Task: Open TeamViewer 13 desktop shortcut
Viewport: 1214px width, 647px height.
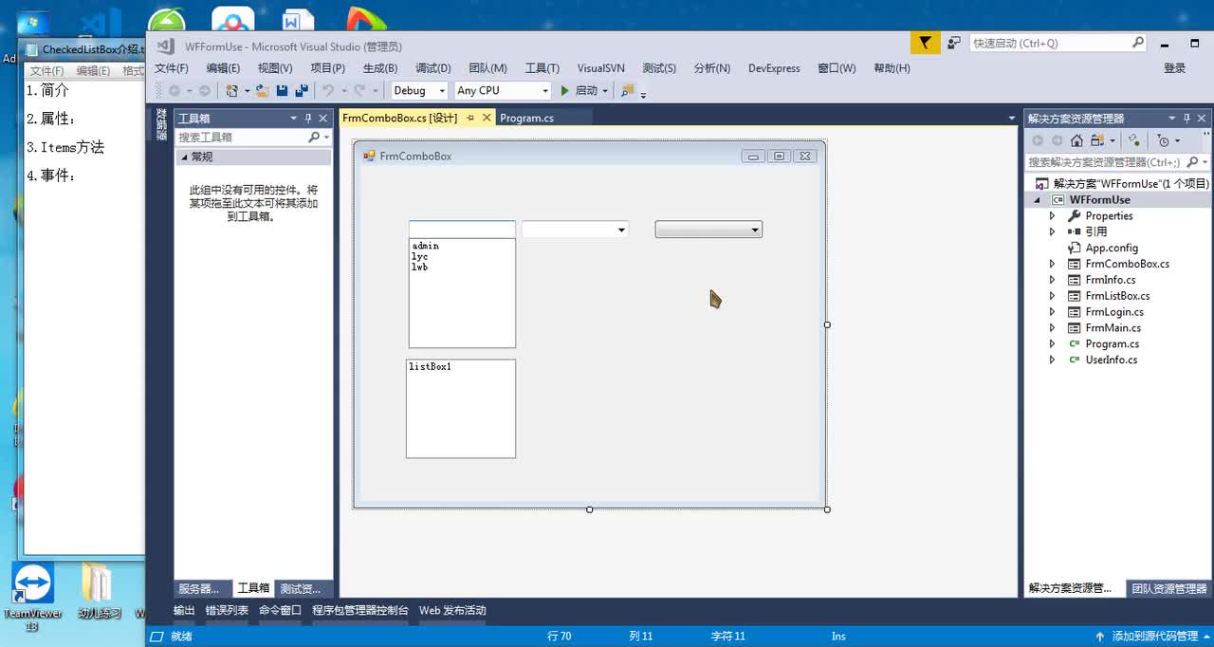Action: pos(32,596)
